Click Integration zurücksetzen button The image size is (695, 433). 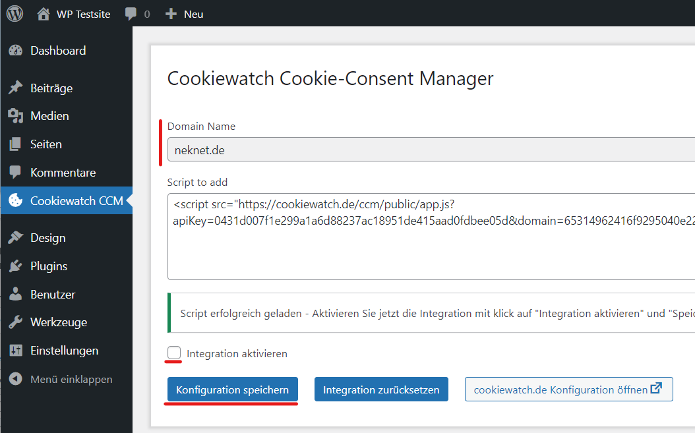[381, 390]
